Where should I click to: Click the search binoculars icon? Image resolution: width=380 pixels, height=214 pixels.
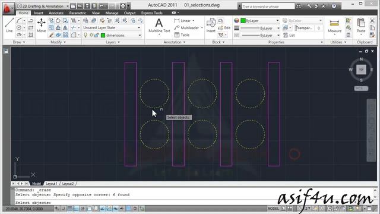299,7
